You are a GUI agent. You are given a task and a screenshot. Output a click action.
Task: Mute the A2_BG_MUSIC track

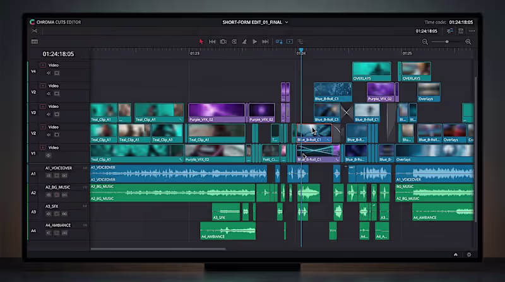point(49,195)
